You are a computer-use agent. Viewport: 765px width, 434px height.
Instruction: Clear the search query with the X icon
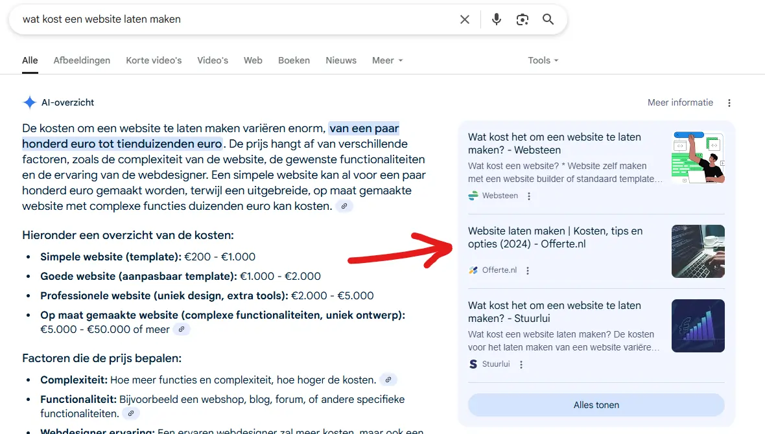pos(465,19)
